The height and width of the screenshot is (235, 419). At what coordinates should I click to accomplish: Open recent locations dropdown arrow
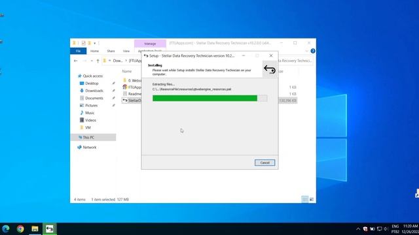pyautogui.click(x=92, y=61)
